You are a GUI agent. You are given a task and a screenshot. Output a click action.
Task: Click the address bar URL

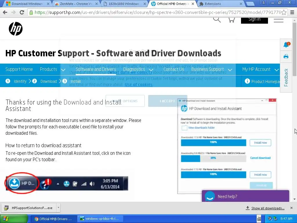pos(157,12)
